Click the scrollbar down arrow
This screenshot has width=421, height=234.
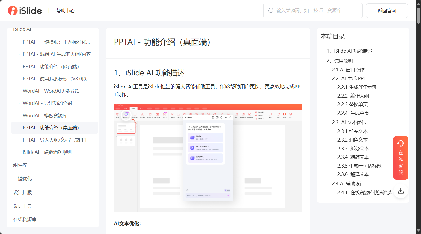(x=418, y=231)
